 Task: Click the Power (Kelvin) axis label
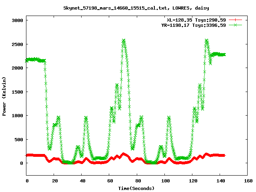pyautogui.click(x=4, y=96)
